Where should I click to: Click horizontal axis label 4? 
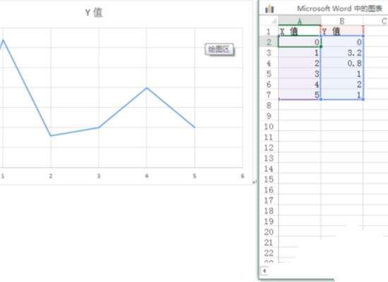(147, 176)
